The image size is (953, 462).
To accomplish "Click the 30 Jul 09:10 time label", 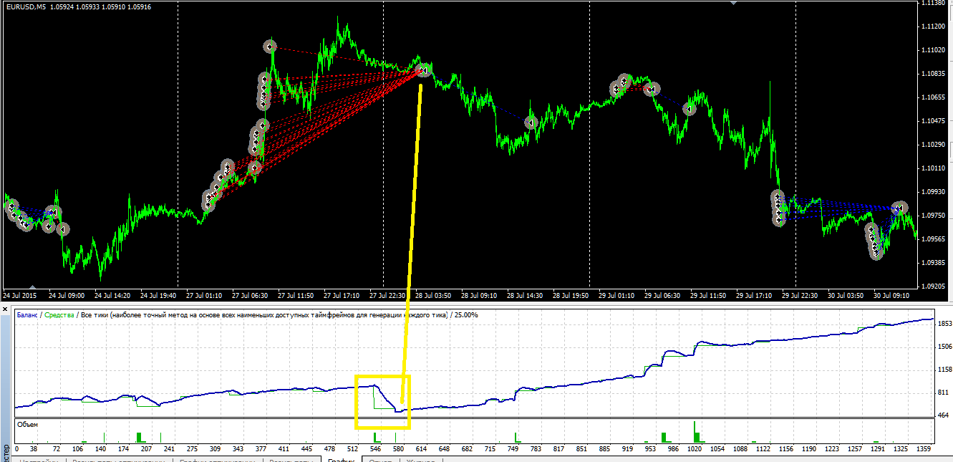I will pos(891,295).
